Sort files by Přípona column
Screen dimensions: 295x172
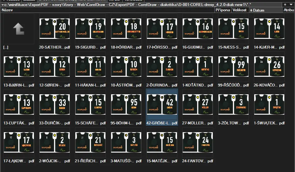click(x=223, y=10)
